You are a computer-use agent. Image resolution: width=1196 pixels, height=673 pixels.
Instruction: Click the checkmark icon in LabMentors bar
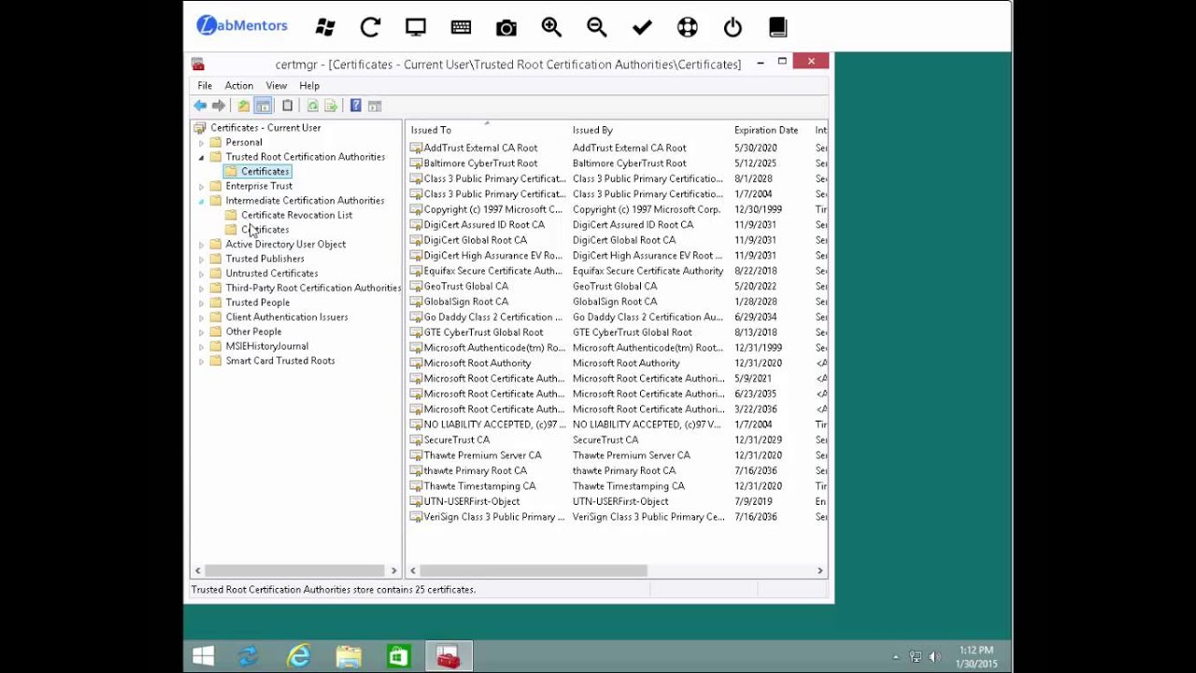click(x=642, y=27)
